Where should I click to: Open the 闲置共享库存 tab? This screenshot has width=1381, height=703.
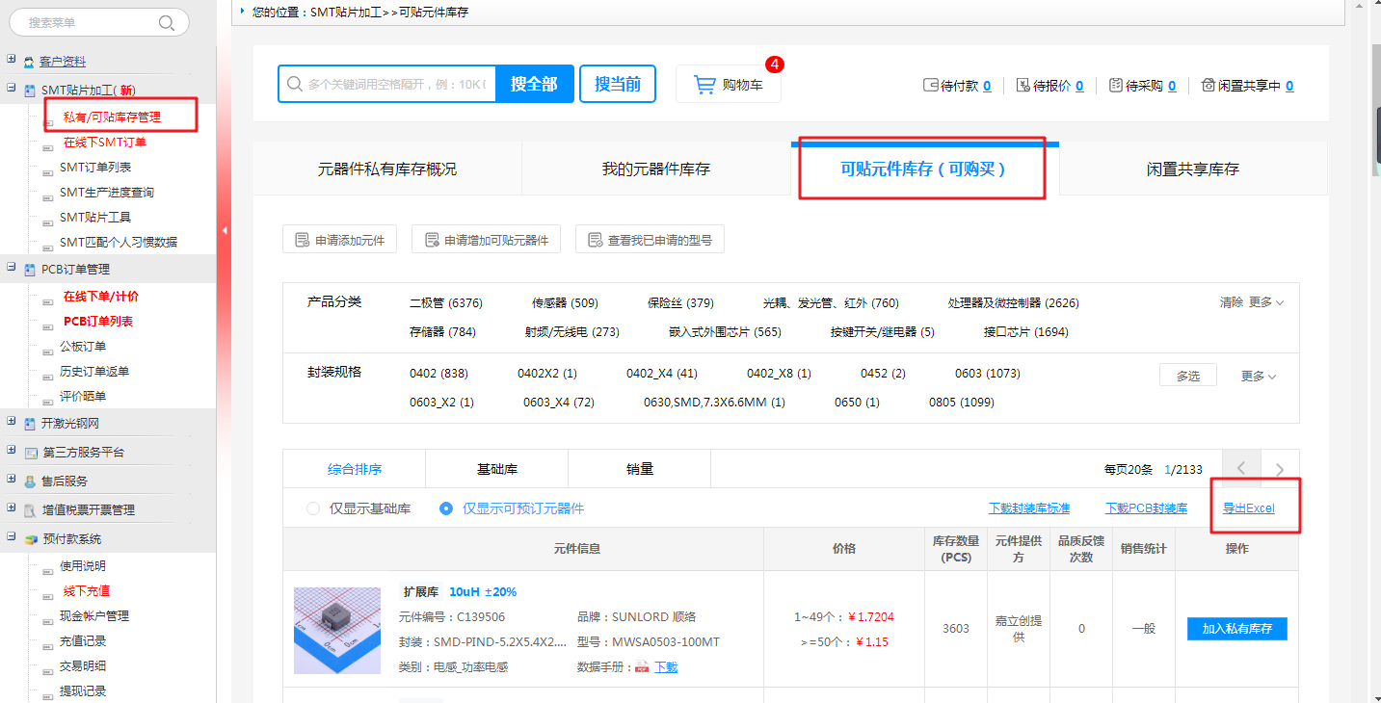click(x=1192, y=169)
